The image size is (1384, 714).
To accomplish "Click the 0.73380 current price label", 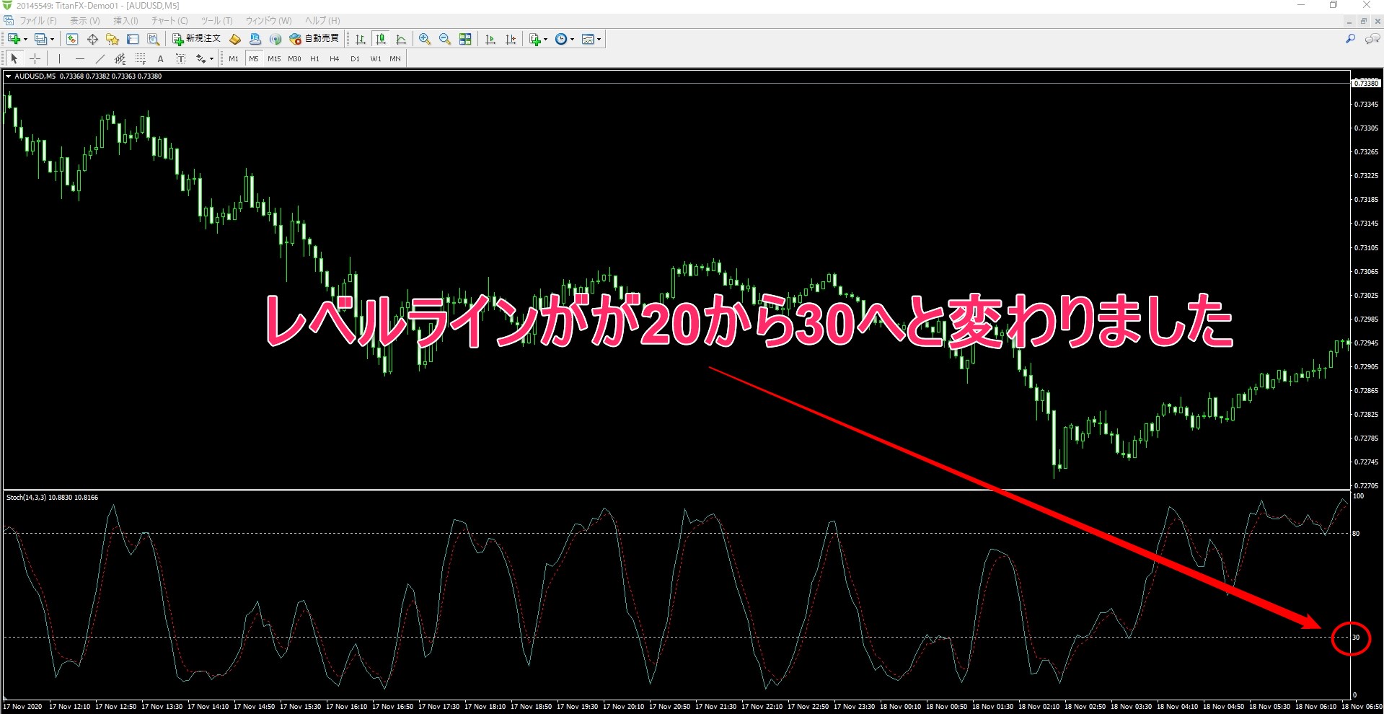I will [1365, 83].
